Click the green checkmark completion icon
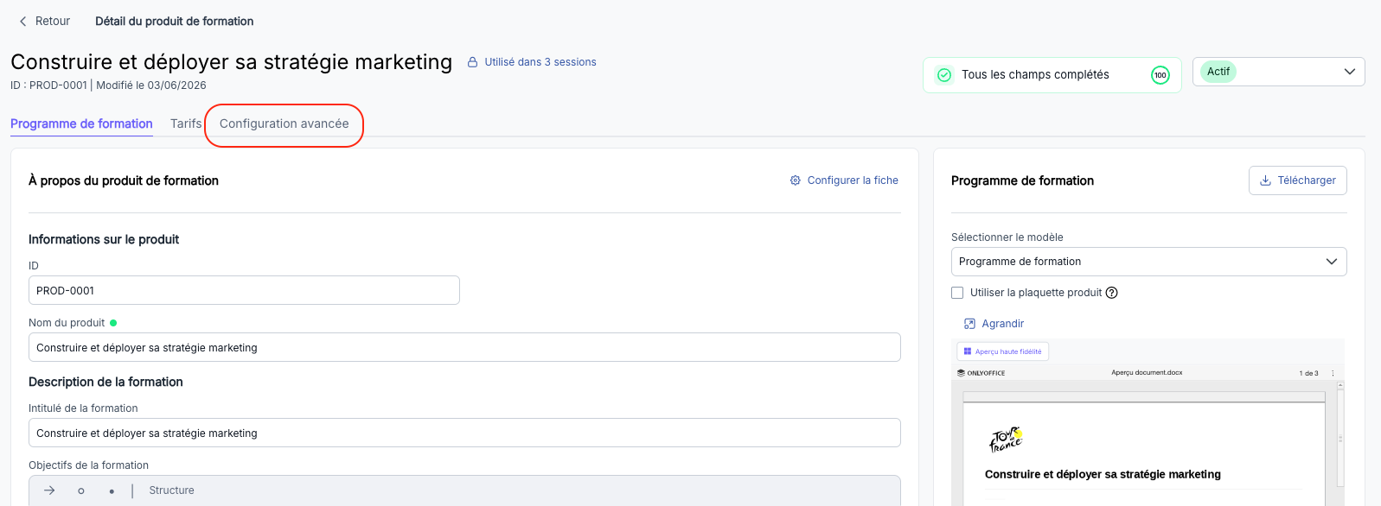The width and height of the screenshot is (1381, 506). pos(944,75)
